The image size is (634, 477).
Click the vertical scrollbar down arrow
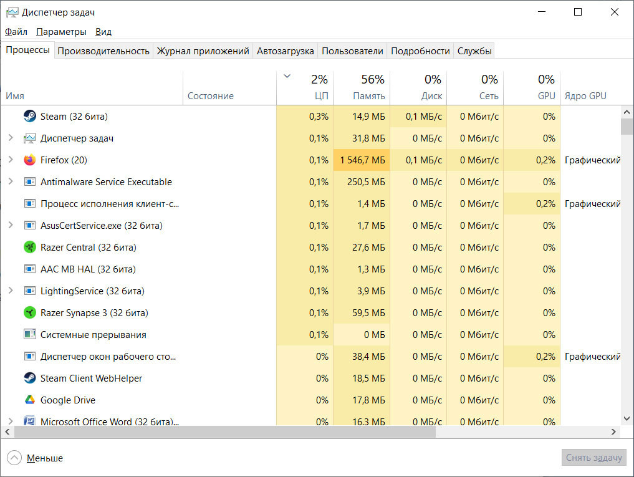pos(627,419)
